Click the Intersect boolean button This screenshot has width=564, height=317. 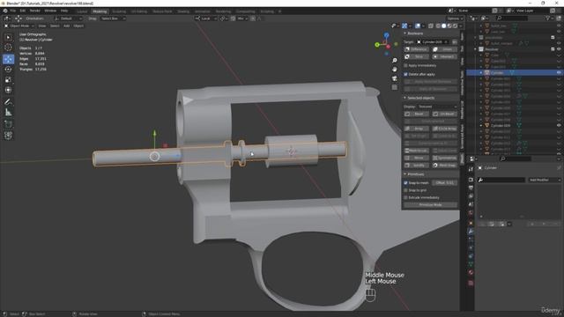(444, 56)
